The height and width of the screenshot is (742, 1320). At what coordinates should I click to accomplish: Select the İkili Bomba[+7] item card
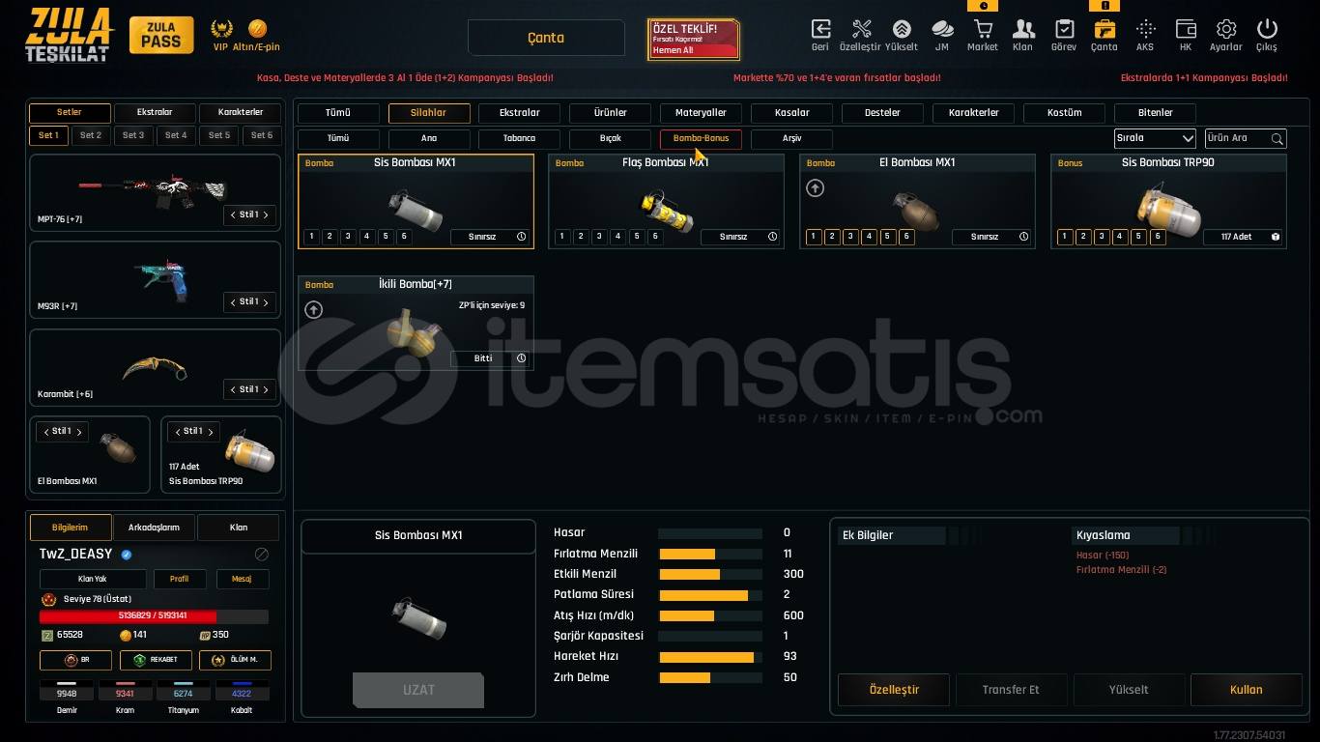416,324
